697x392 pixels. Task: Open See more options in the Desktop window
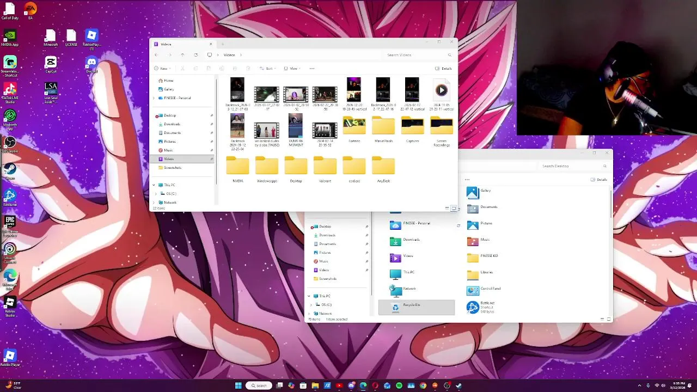pyautogui.click(x=467, y=180)
